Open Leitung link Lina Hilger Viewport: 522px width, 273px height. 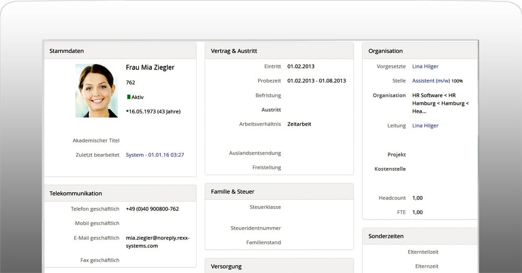(x=425, y=125)
